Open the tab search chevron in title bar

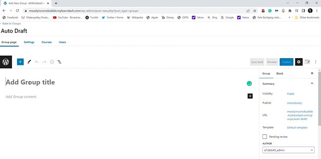[288, 3]
